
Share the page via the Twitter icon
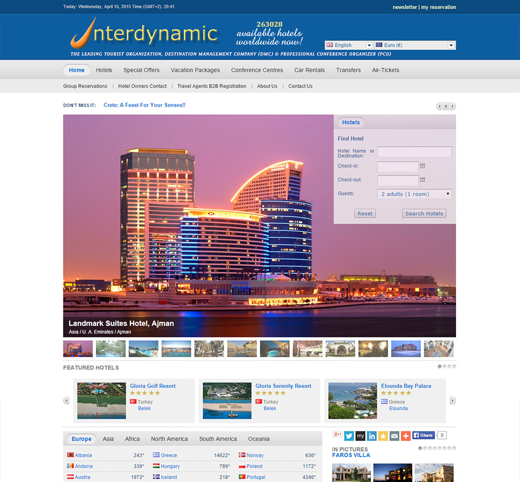pos(349,435)
